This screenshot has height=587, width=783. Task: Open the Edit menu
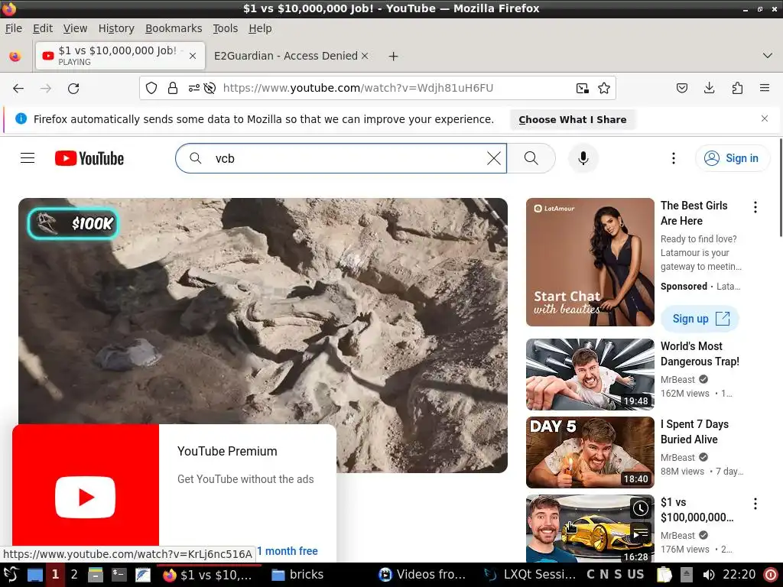tap(43, 28)
